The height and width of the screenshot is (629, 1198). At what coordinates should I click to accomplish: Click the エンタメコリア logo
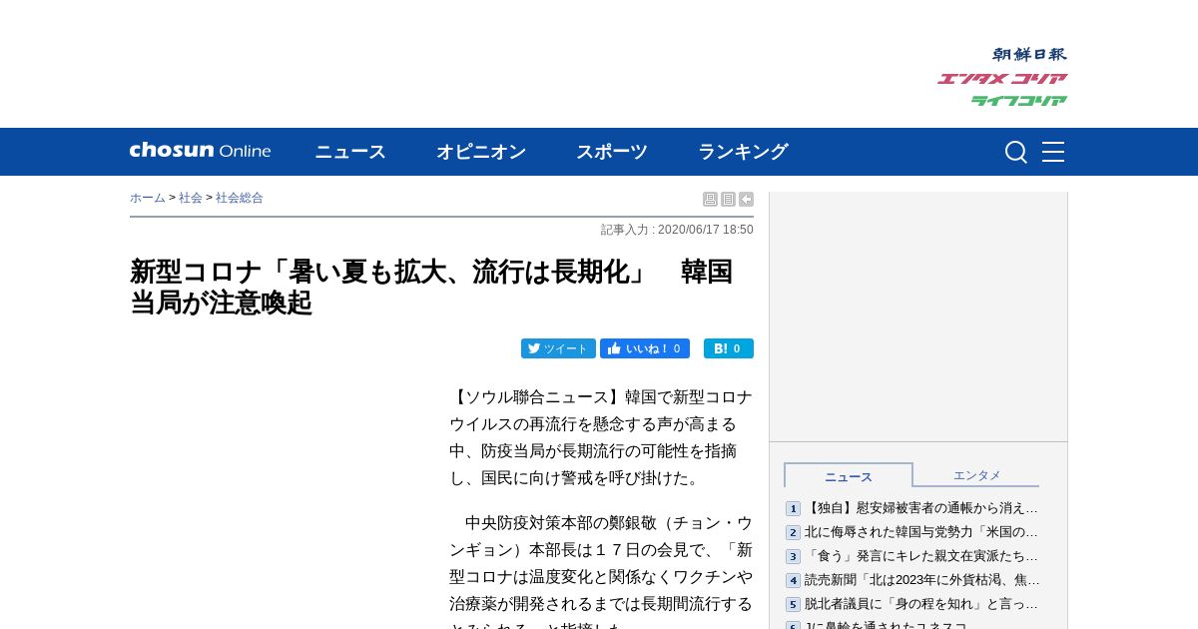pyautogui.click(x=1002, y=79)
